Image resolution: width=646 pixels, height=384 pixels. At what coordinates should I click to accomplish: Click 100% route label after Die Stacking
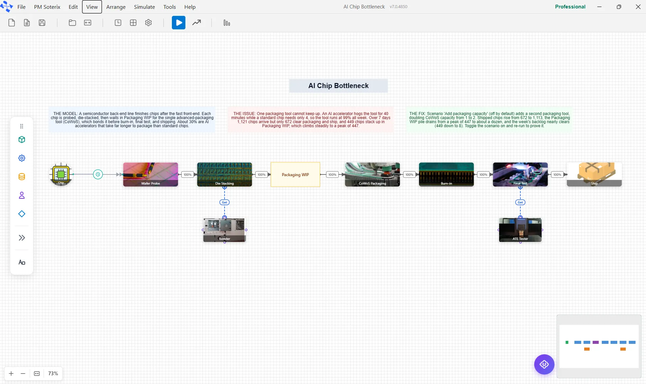pyautogui.click(x=261, y=174)
